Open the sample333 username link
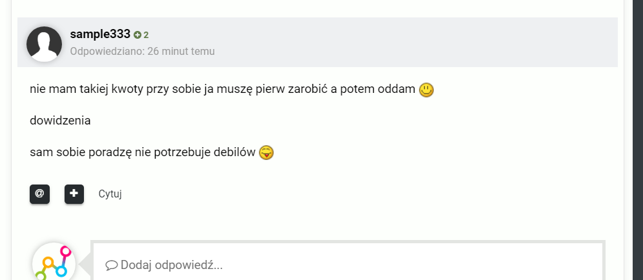 (100, 34)
